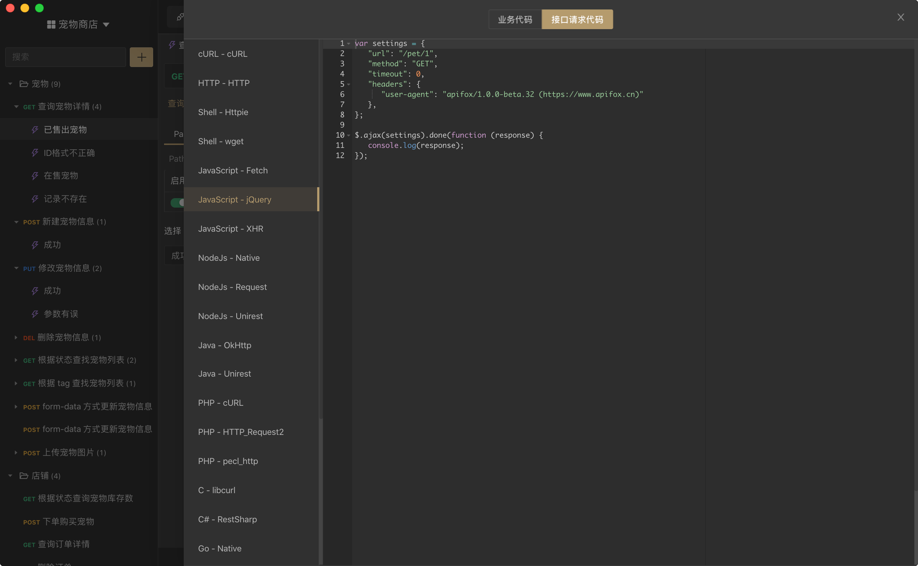Switch to the 业务代码 tab
Screen dimensions: 918x566
tap(515, 19)
